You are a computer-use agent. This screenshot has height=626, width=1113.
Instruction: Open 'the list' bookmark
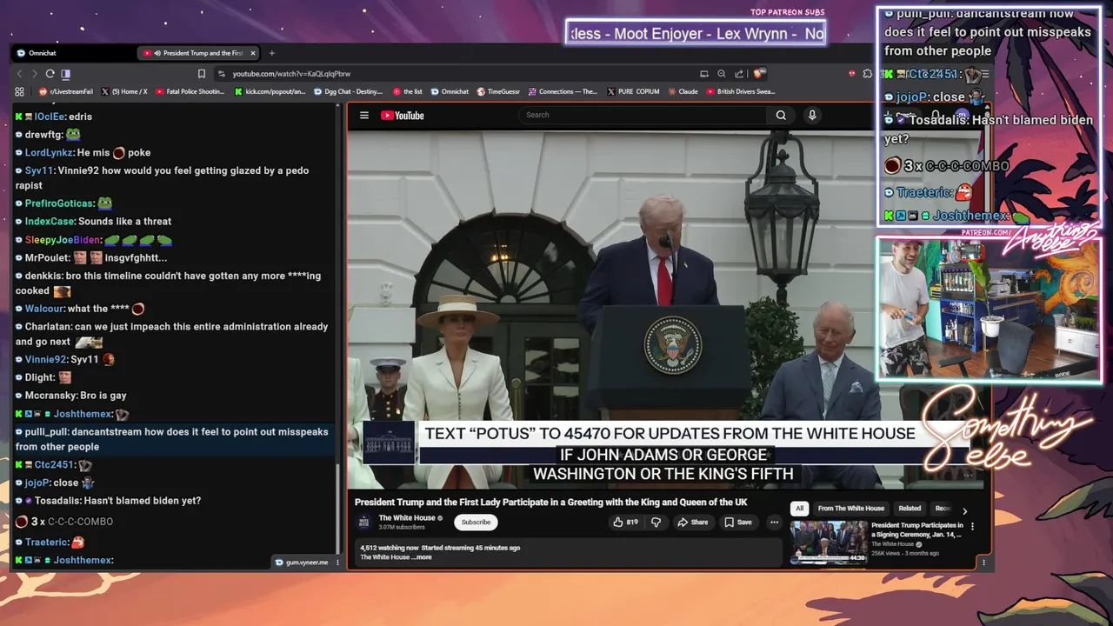[x=407, y=91]
